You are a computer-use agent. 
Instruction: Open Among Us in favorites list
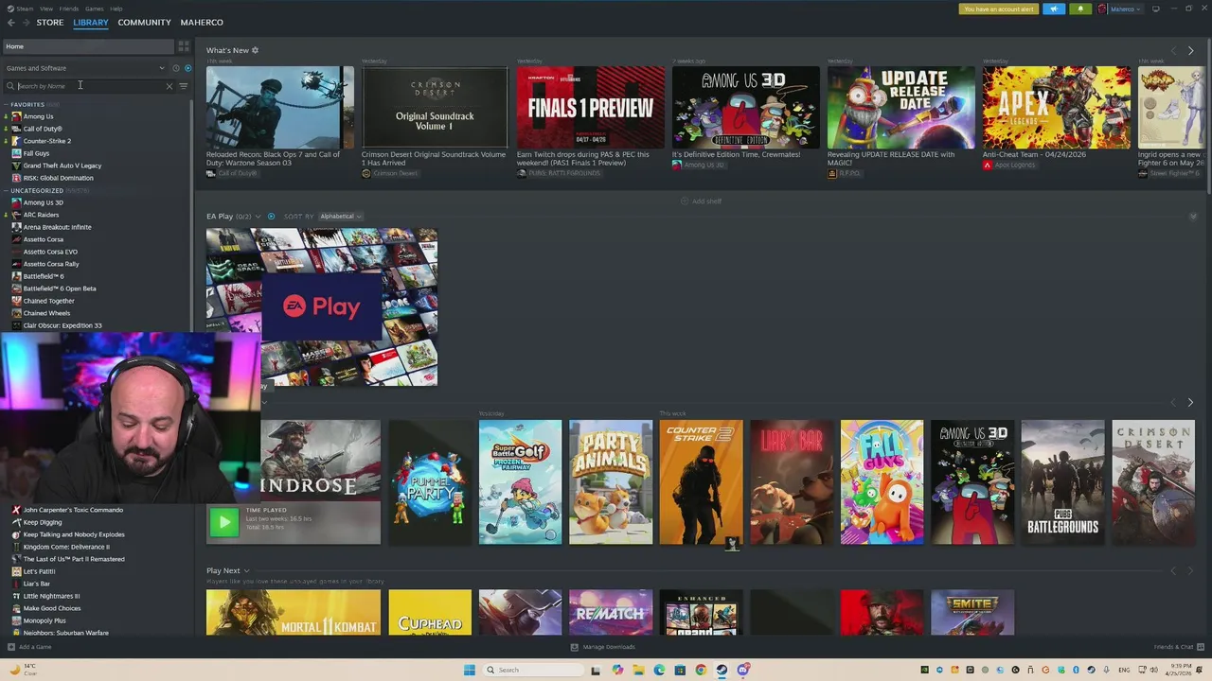pyautogui.click(x=38, y=116)
